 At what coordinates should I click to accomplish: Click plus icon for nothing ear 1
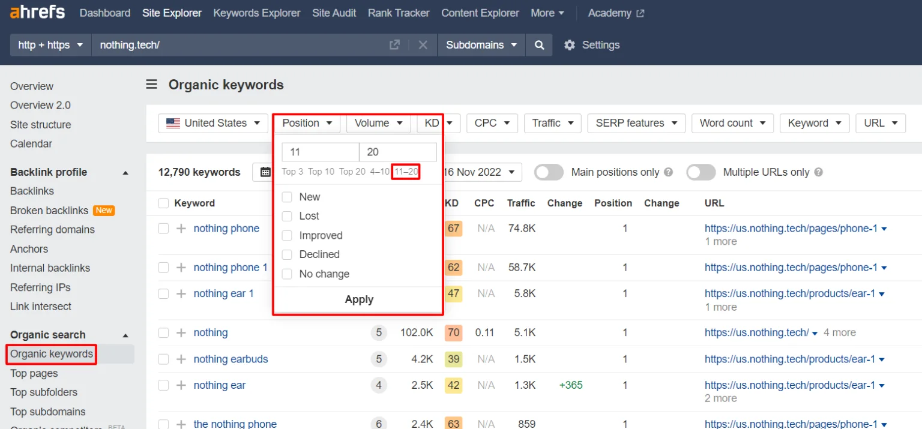click(181, 293)
